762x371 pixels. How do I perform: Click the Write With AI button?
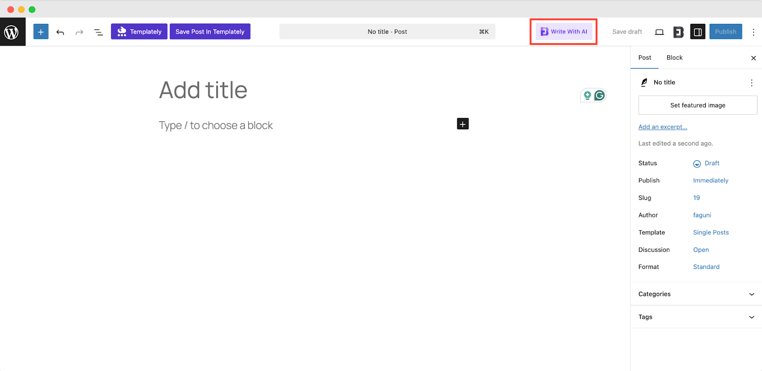564,32
